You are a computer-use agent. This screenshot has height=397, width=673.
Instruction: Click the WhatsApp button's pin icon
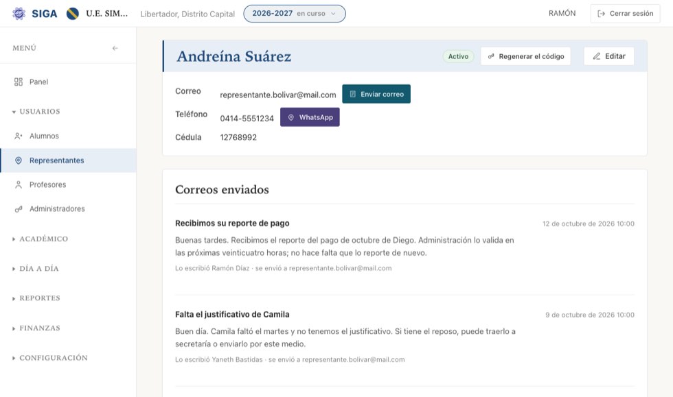pyautogui.click(x=290, y=117)
